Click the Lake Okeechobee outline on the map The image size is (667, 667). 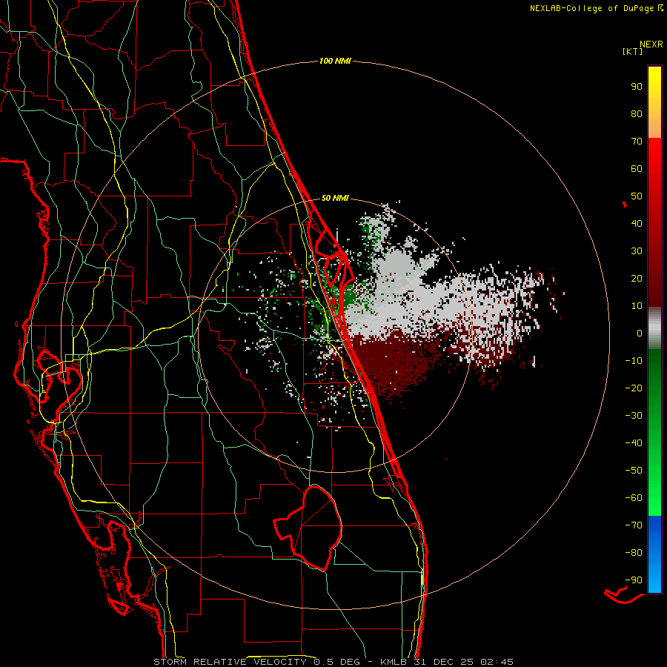point(308,528)
